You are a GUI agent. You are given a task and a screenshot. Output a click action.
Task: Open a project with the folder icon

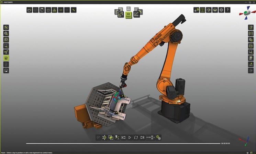click(x=30, y=10)
